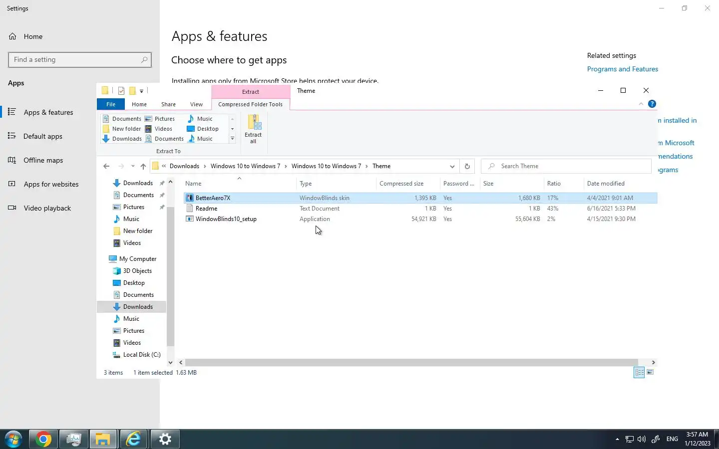This screenshot has height=449, width=719.
Task: Click the ENG language indicator
Action: pyautogui.click(x=672, y=439)
